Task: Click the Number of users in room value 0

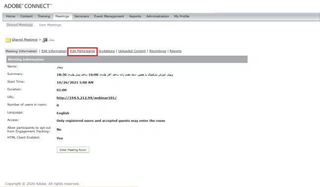Action: click(58, 106)
